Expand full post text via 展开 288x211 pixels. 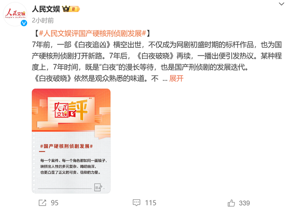tap(176, 78)
